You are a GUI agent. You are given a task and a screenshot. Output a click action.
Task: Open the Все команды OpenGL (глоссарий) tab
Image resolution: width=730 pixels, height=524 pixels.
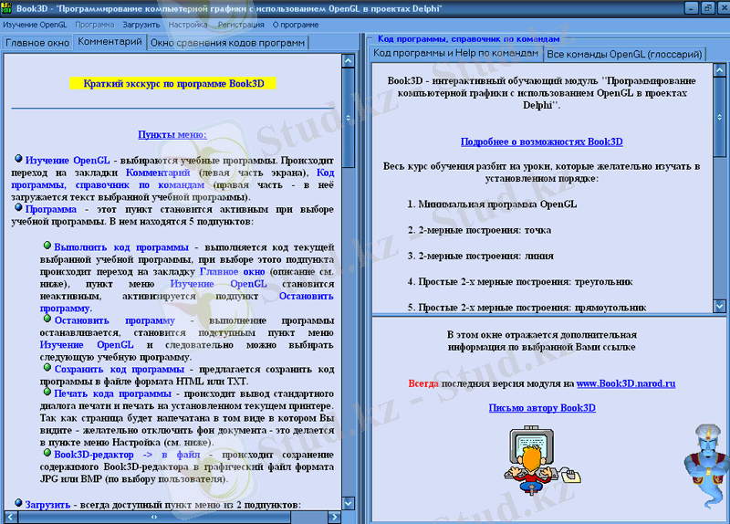[x=624, y=54]
